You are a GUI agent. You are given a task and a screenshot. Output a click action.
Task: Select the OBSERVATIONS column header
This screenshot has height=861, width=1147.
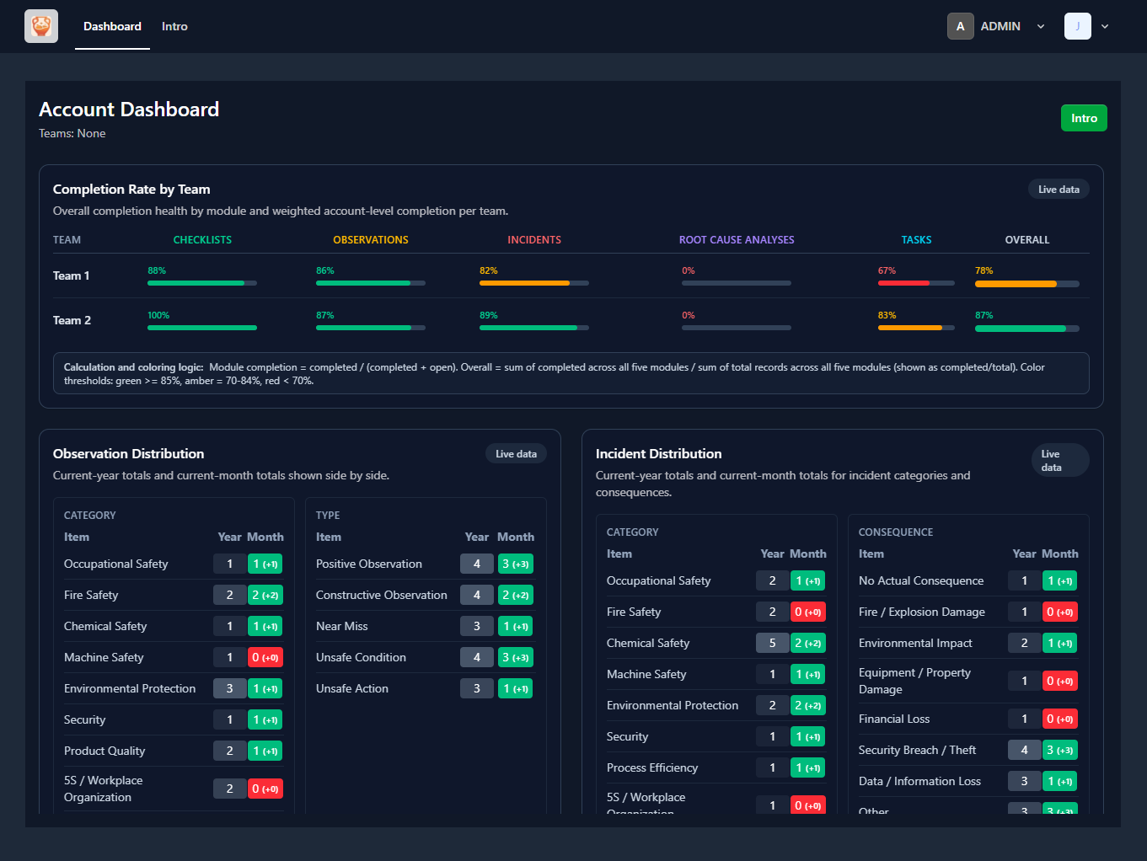click(371, 240)
